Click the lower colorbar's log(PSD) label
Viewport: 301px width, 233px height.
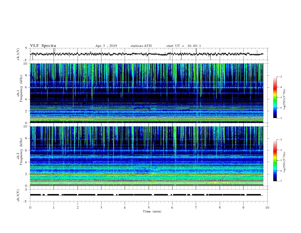[285, 162]
